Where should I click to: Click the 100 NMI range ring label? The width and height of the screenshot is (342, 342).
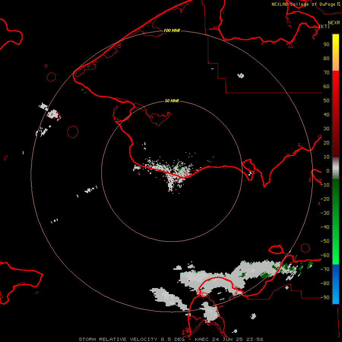click(x=172, y=30)
